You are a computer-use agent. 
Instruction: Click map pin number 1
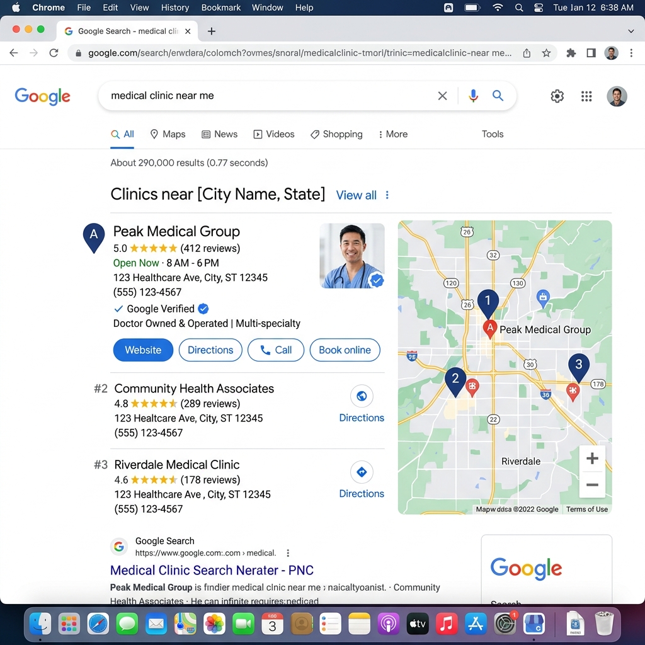(x=488, y=304)
